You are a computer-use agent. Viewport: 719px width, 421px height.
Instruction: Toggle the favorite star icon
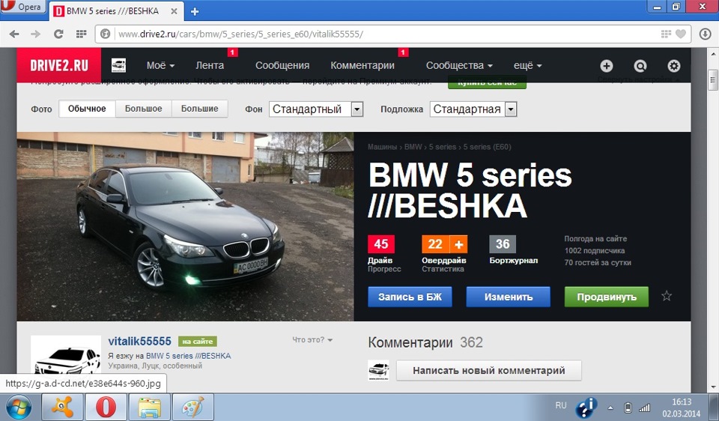(x=667, y=296)
